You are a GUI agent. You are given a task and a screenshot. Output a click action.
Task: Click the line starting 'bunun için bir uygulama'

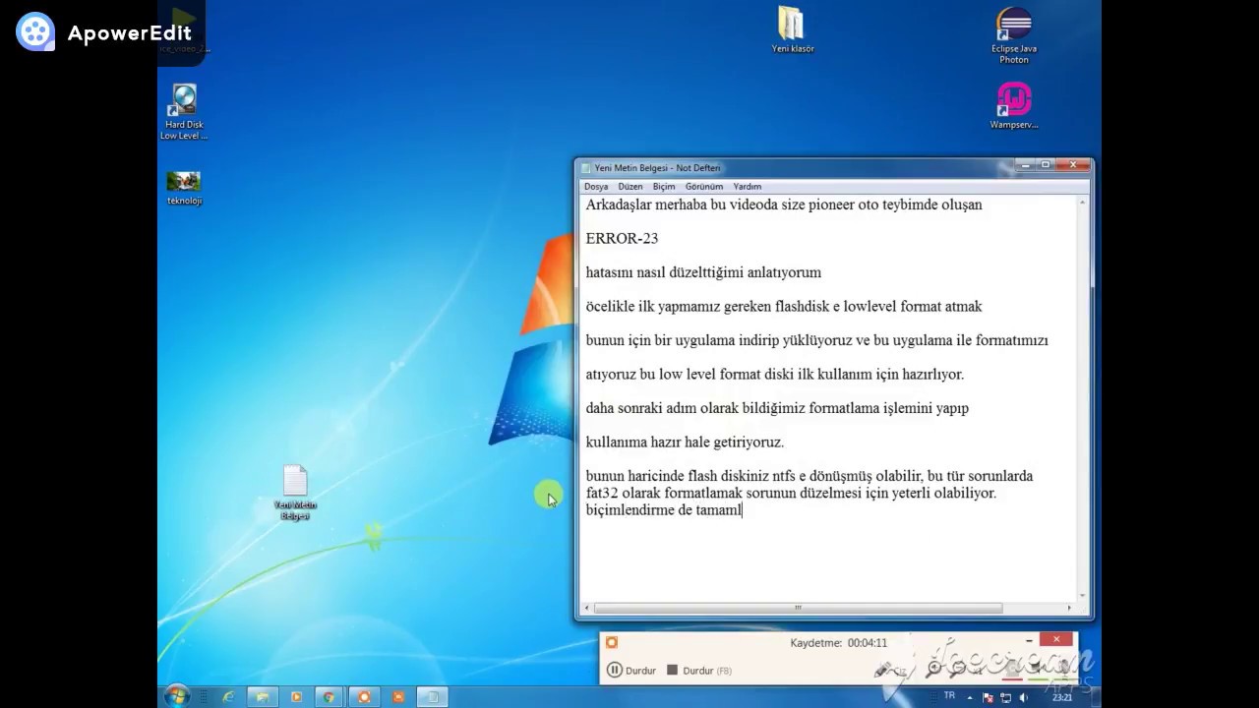[816, 340]
